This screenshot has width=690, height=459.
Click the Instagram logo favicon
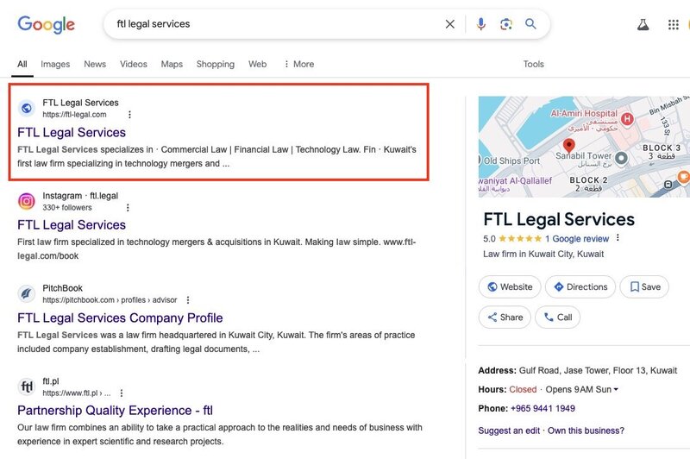[27, 201]
